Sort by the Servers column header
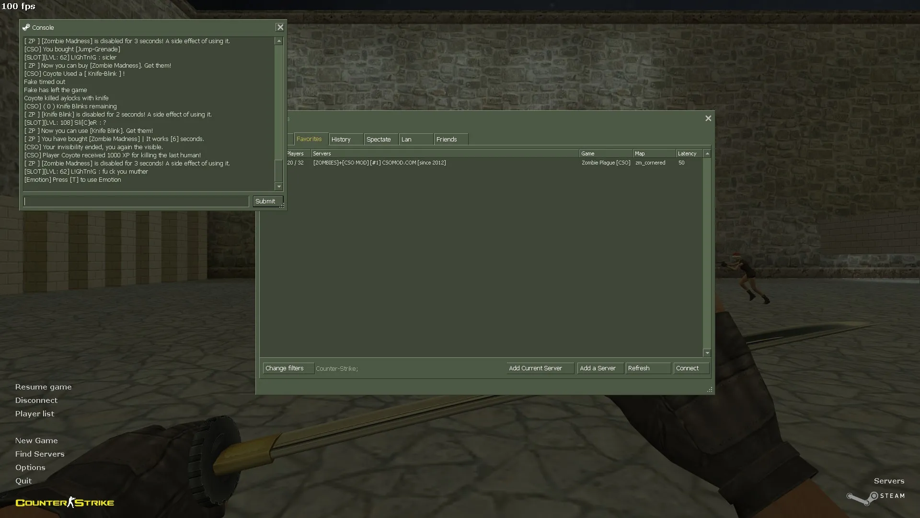Viewport: 920px width, 518px height. click(x=445, y=153)
